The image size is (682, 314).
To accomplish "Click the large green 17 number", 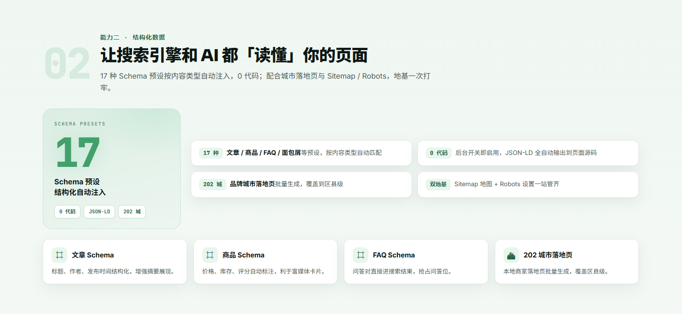I will [77, 152].
